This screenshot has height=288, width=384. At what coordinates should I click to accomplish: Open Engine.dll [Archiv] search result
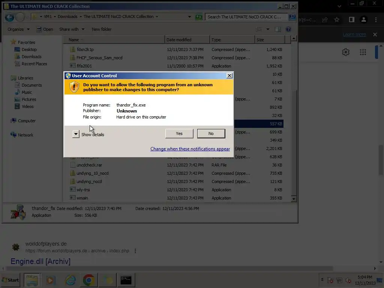click(40, 261)
